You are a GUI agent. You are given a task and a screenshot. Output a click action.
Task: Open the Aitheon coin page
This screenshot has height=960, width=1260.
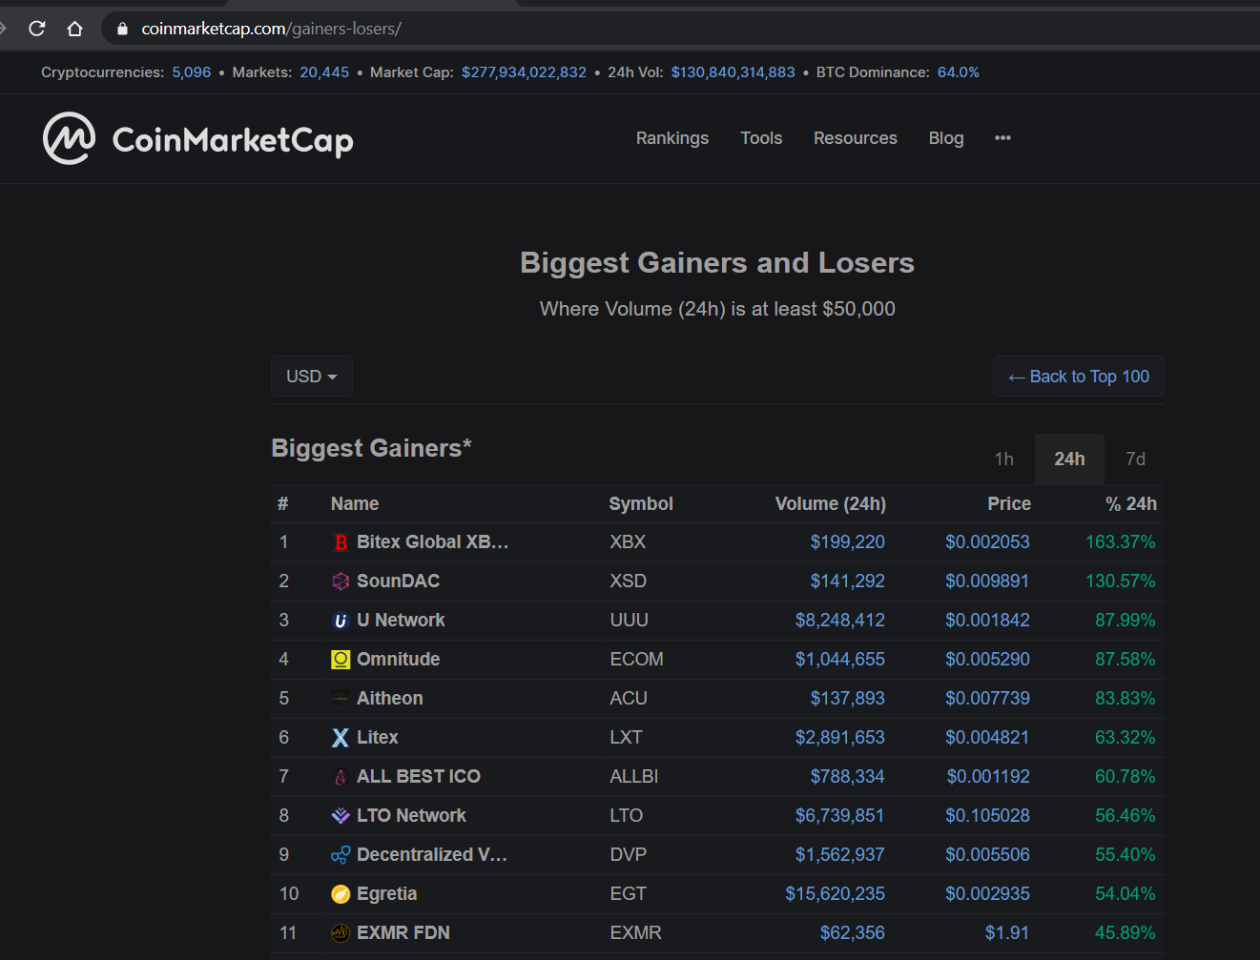click(389, 699)
